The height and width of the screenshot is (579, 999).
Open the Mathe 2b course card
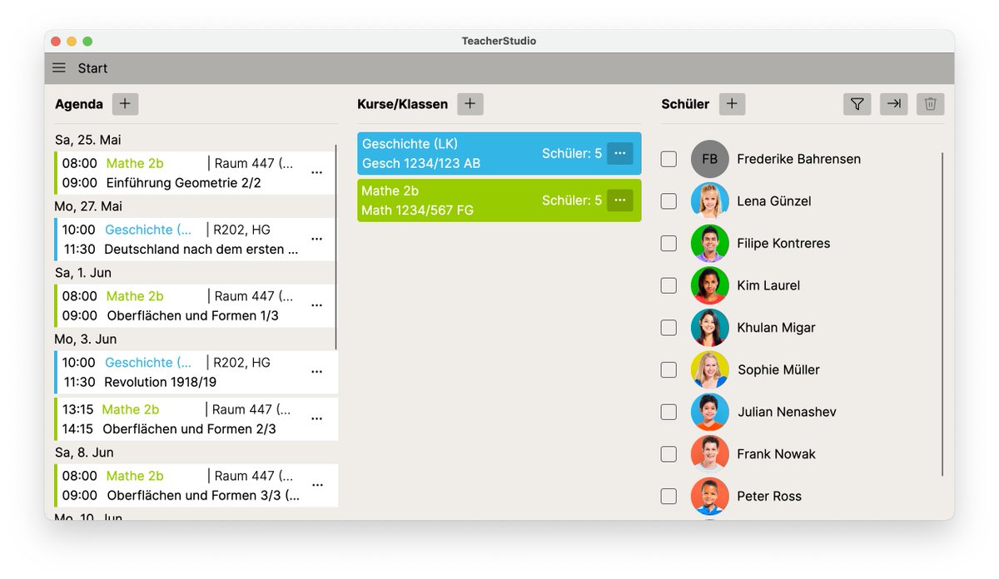click(x=499, y=200)
